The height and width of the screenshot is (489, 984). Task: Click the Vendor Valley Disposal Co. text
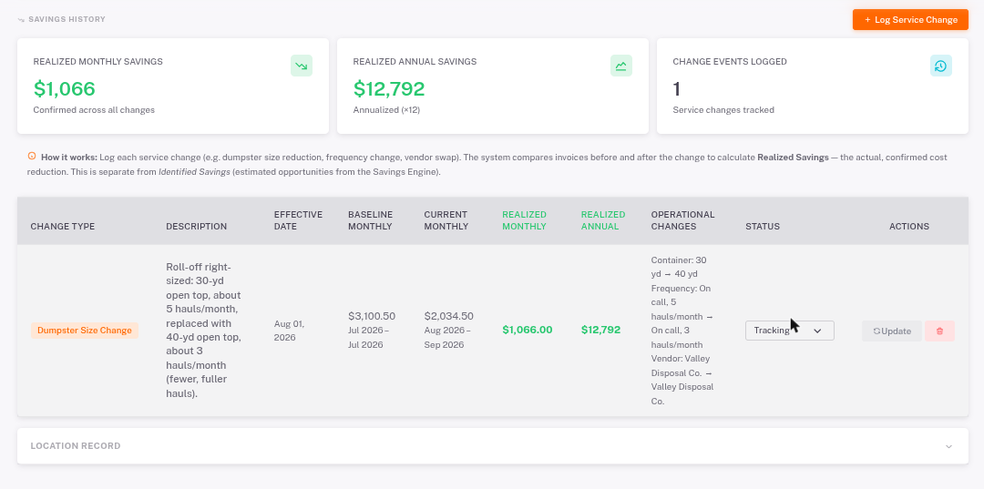[682, 380]
